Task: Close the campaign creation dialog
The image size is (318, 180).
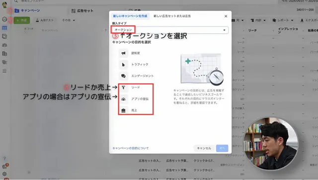Action: [226, 16]
